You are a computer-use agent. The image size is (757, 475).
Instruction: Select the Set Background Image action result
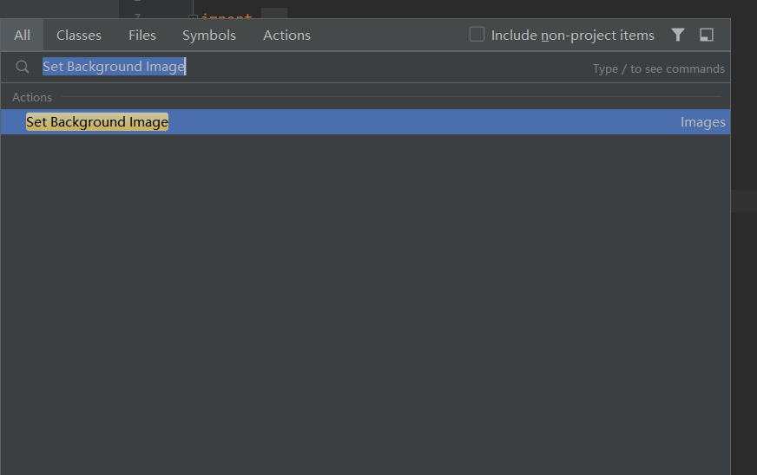click(x=365, y=122)
